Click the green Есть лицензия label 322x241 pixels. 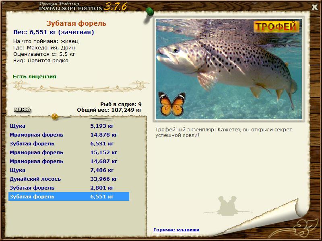(34, 77)
